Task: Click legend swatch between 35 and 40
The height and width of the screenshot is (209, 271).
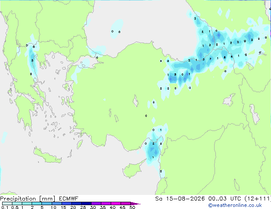Action: [x=106, y=203]
